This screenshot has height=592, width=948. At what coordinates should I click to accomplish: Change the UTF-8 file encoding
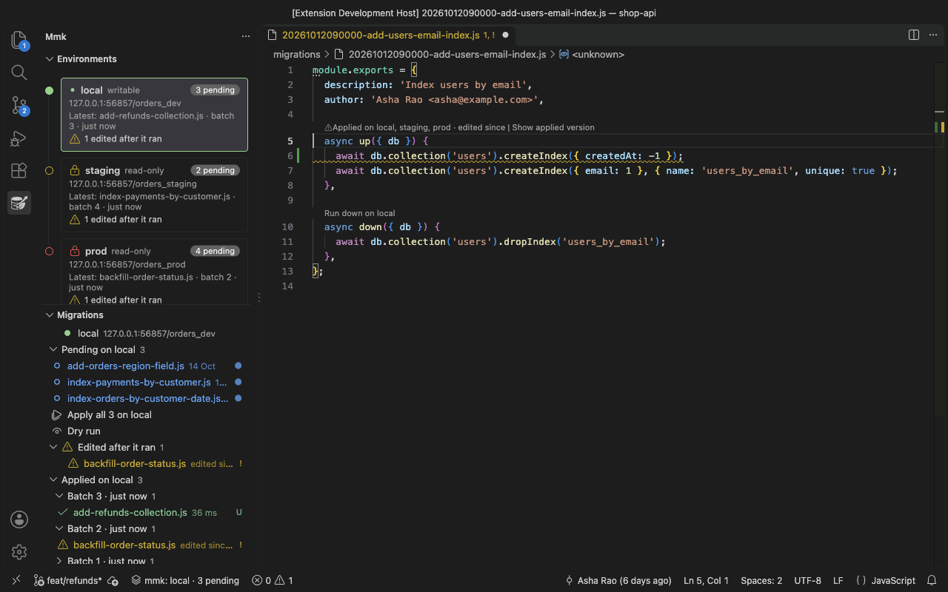point(807,581)
